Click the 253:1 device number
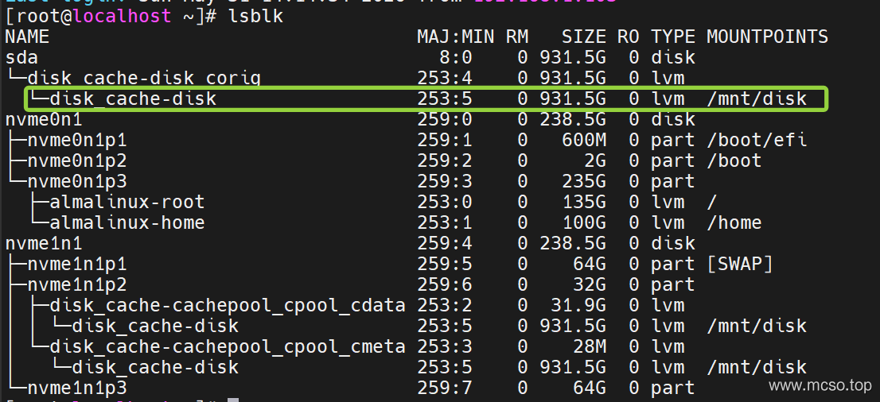Screen dimensions: 880x402 pos(445,222)
